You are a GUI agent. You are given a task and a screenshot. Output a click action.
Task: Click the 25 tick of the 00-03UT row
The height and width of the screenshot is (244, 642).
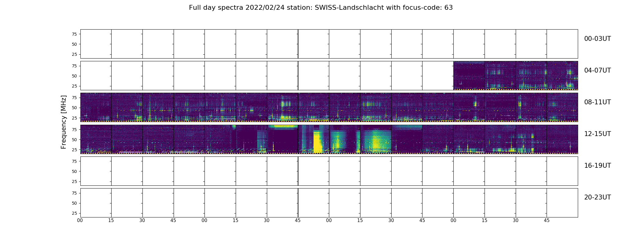(74, 54)
